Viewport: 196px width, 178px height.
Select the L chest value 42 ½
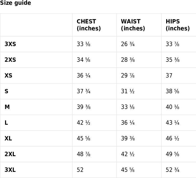(83, 123)
